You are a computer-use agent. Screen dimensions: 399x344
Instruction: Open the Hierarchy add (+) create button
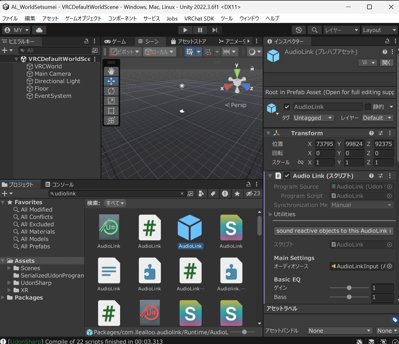[7, 50]
